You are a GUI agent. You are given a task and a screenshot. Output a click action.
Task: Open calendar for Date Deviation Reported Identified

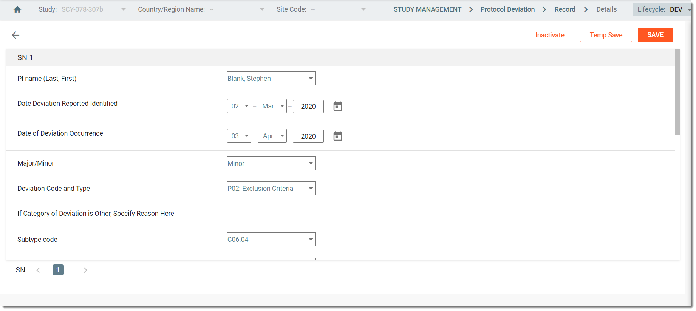click(x=338, y=106)
